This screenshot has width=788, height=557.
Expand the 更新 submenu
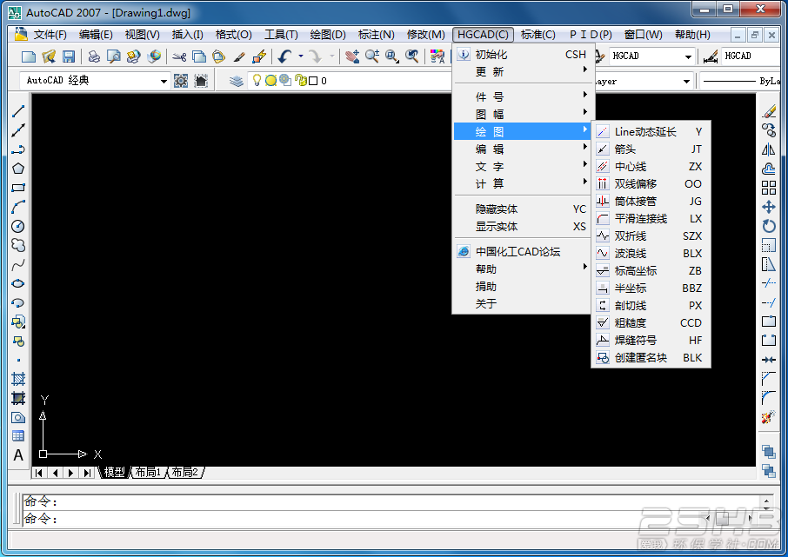coord(521,72)
